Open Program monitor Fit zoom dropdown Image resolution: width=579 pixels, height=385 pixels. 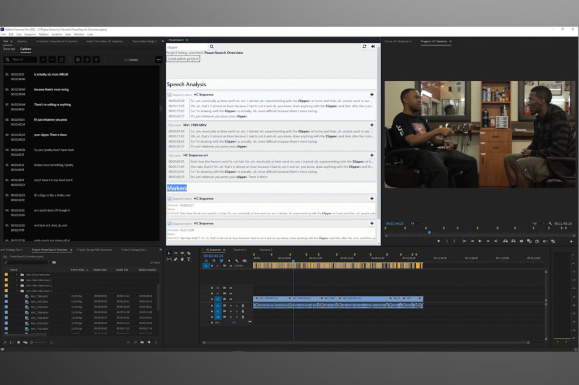(417, 224)
